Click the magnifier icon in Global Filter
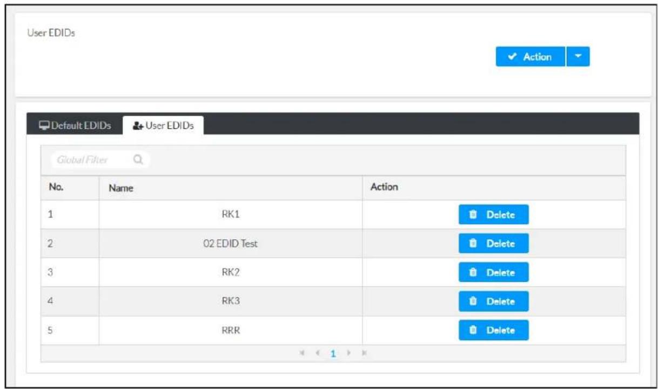 [138, 160]
